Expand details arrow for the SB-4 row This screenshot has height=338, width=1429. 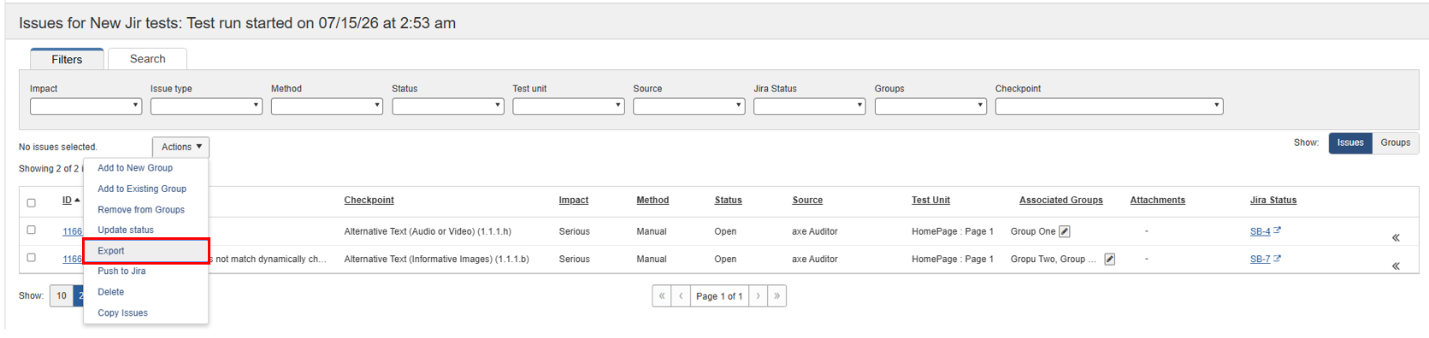tap(1396, 238)
